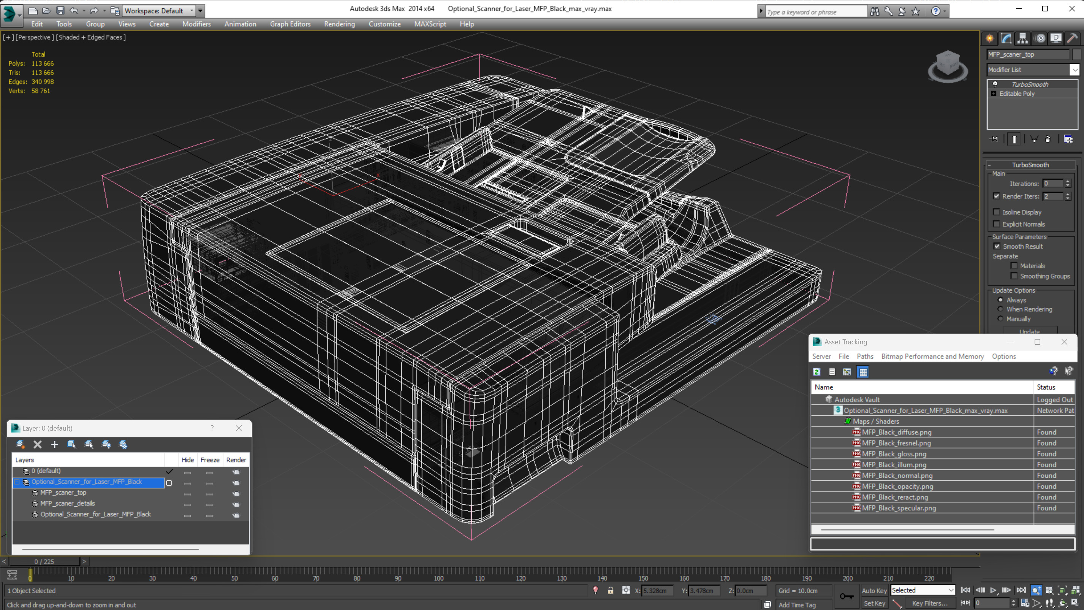This screenshot has height=610, width=1084.
Task: Open the Graph Editors menu
Action: pyautogui.click(x=290, y=24)
